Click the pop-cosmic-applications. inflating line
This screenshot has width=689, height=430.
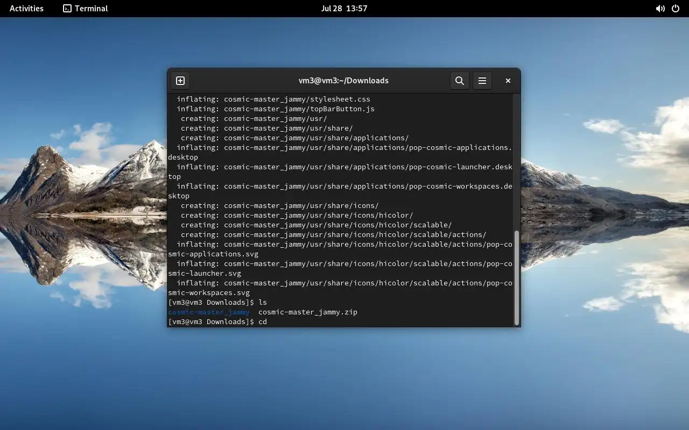point(344,148)
